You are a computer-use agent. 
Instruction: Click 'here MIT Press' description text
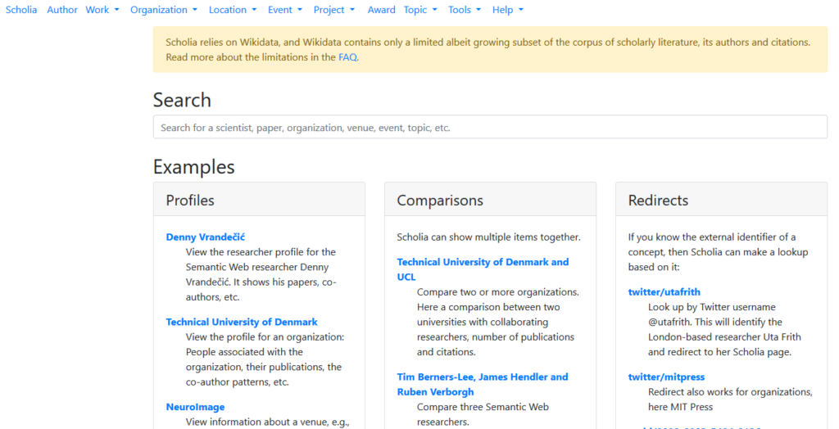point(680,407)
